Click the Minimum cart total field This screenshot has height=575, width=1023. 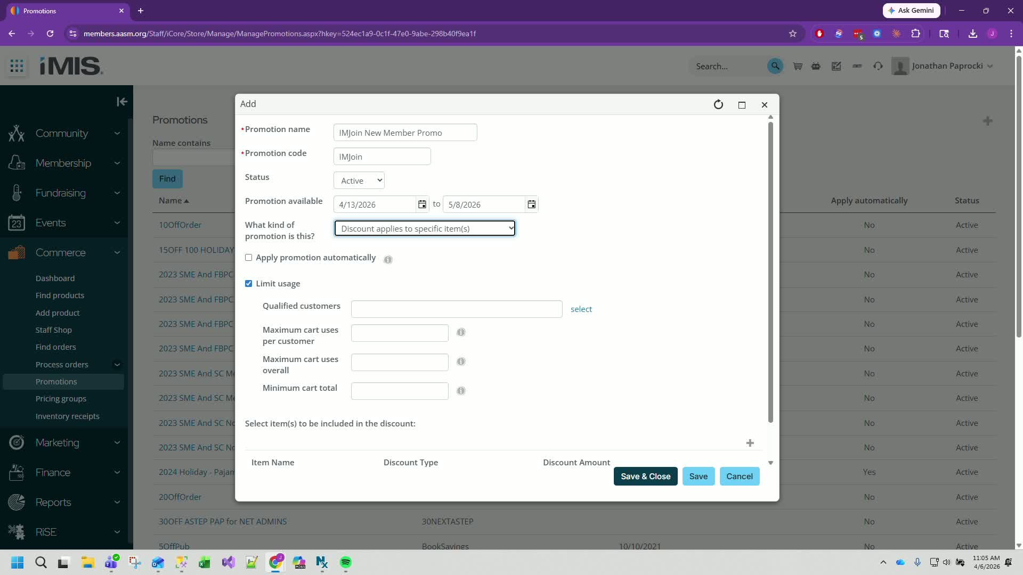(x=400, y=391)
